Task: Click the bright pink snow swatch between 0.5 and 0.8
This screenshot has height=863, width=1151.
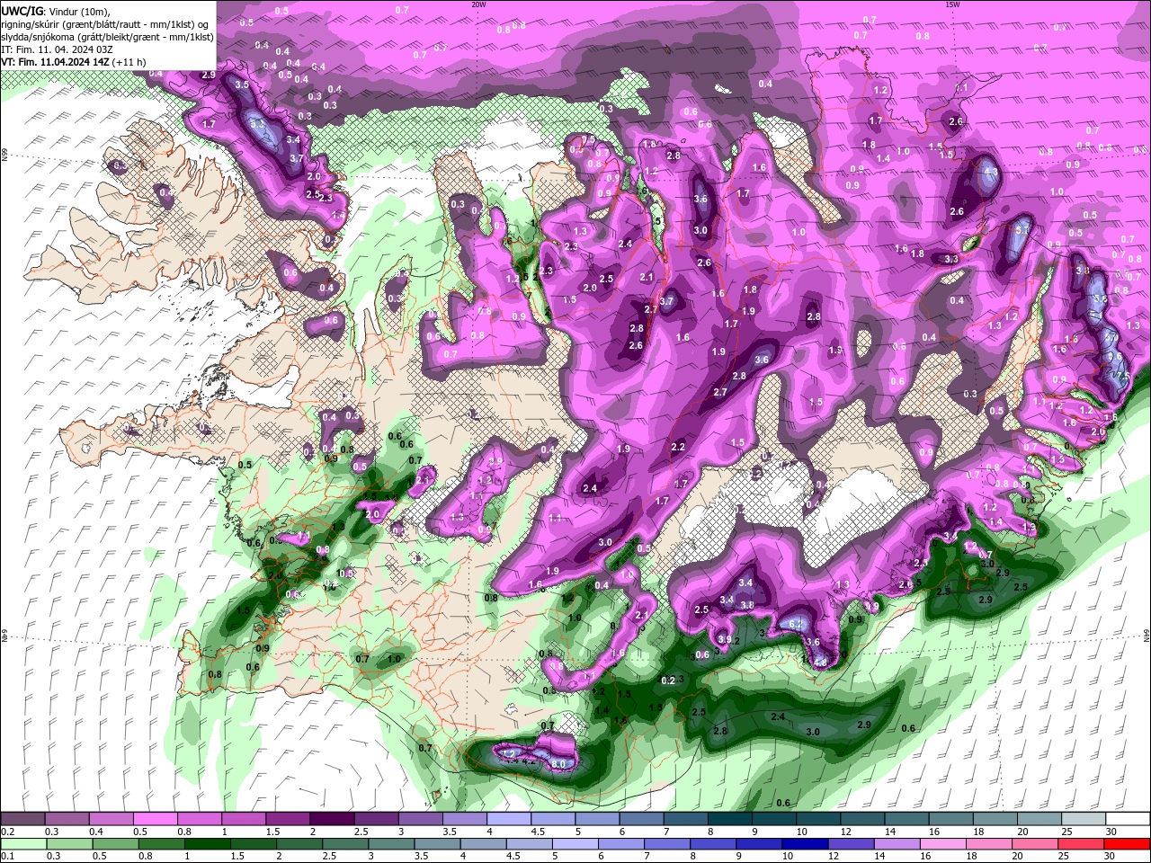Action: pyautogui.click(x=156, y=819)
